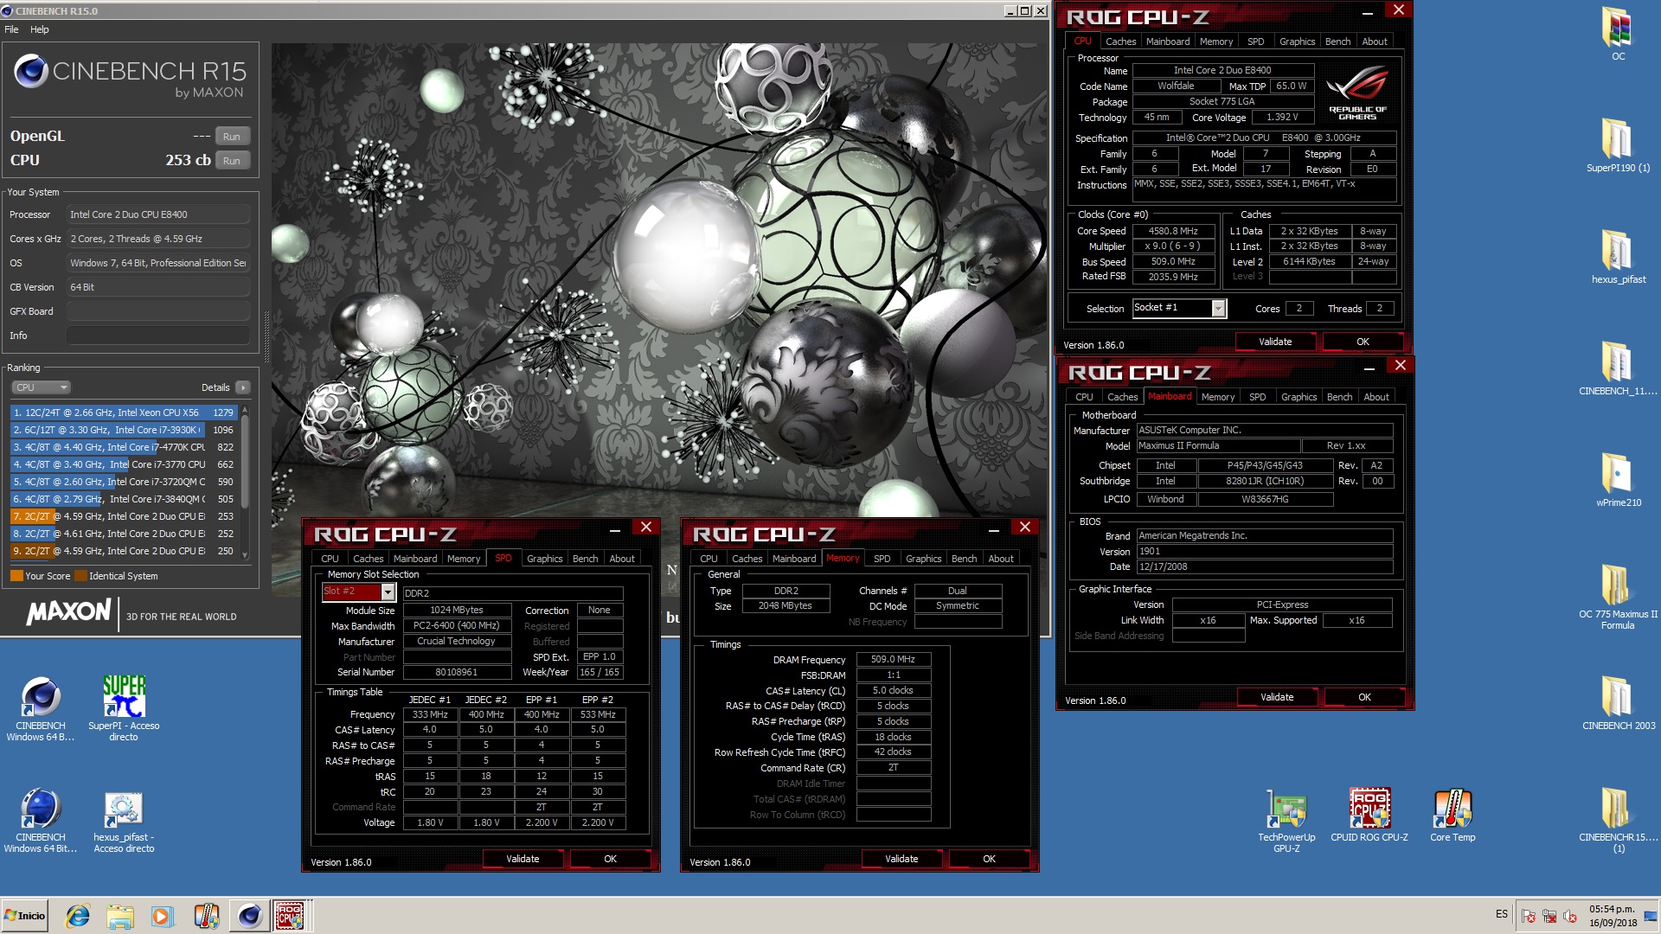Select Bench tab in Mainboard window

click(x=1339, y=397)
